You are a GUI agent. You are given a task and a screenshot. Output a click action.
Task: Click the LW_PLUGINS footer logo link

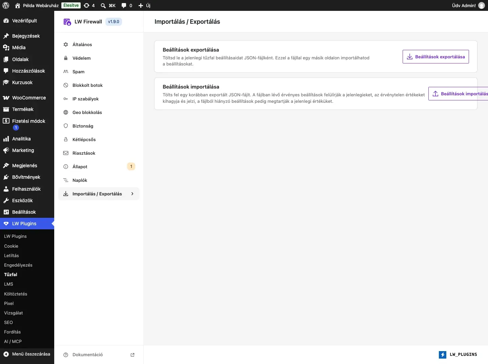tap(458, 355)
